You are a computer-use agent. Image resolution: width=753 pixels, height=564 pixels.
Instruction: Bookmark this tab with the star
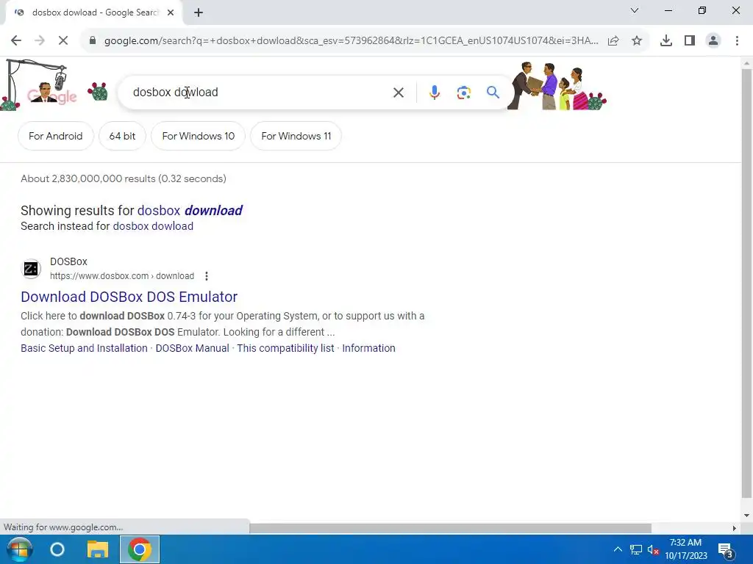[637, 41]
